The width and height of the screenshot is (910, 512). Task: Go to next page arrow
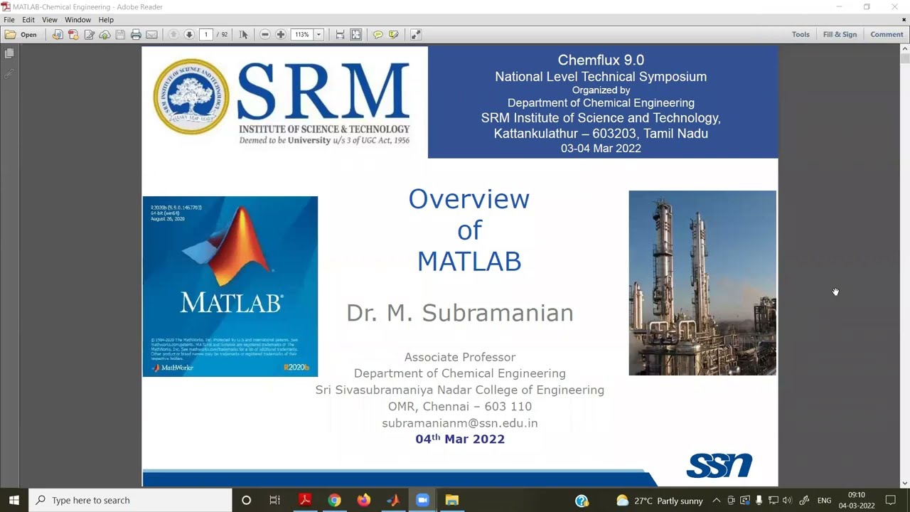[189, 34]
